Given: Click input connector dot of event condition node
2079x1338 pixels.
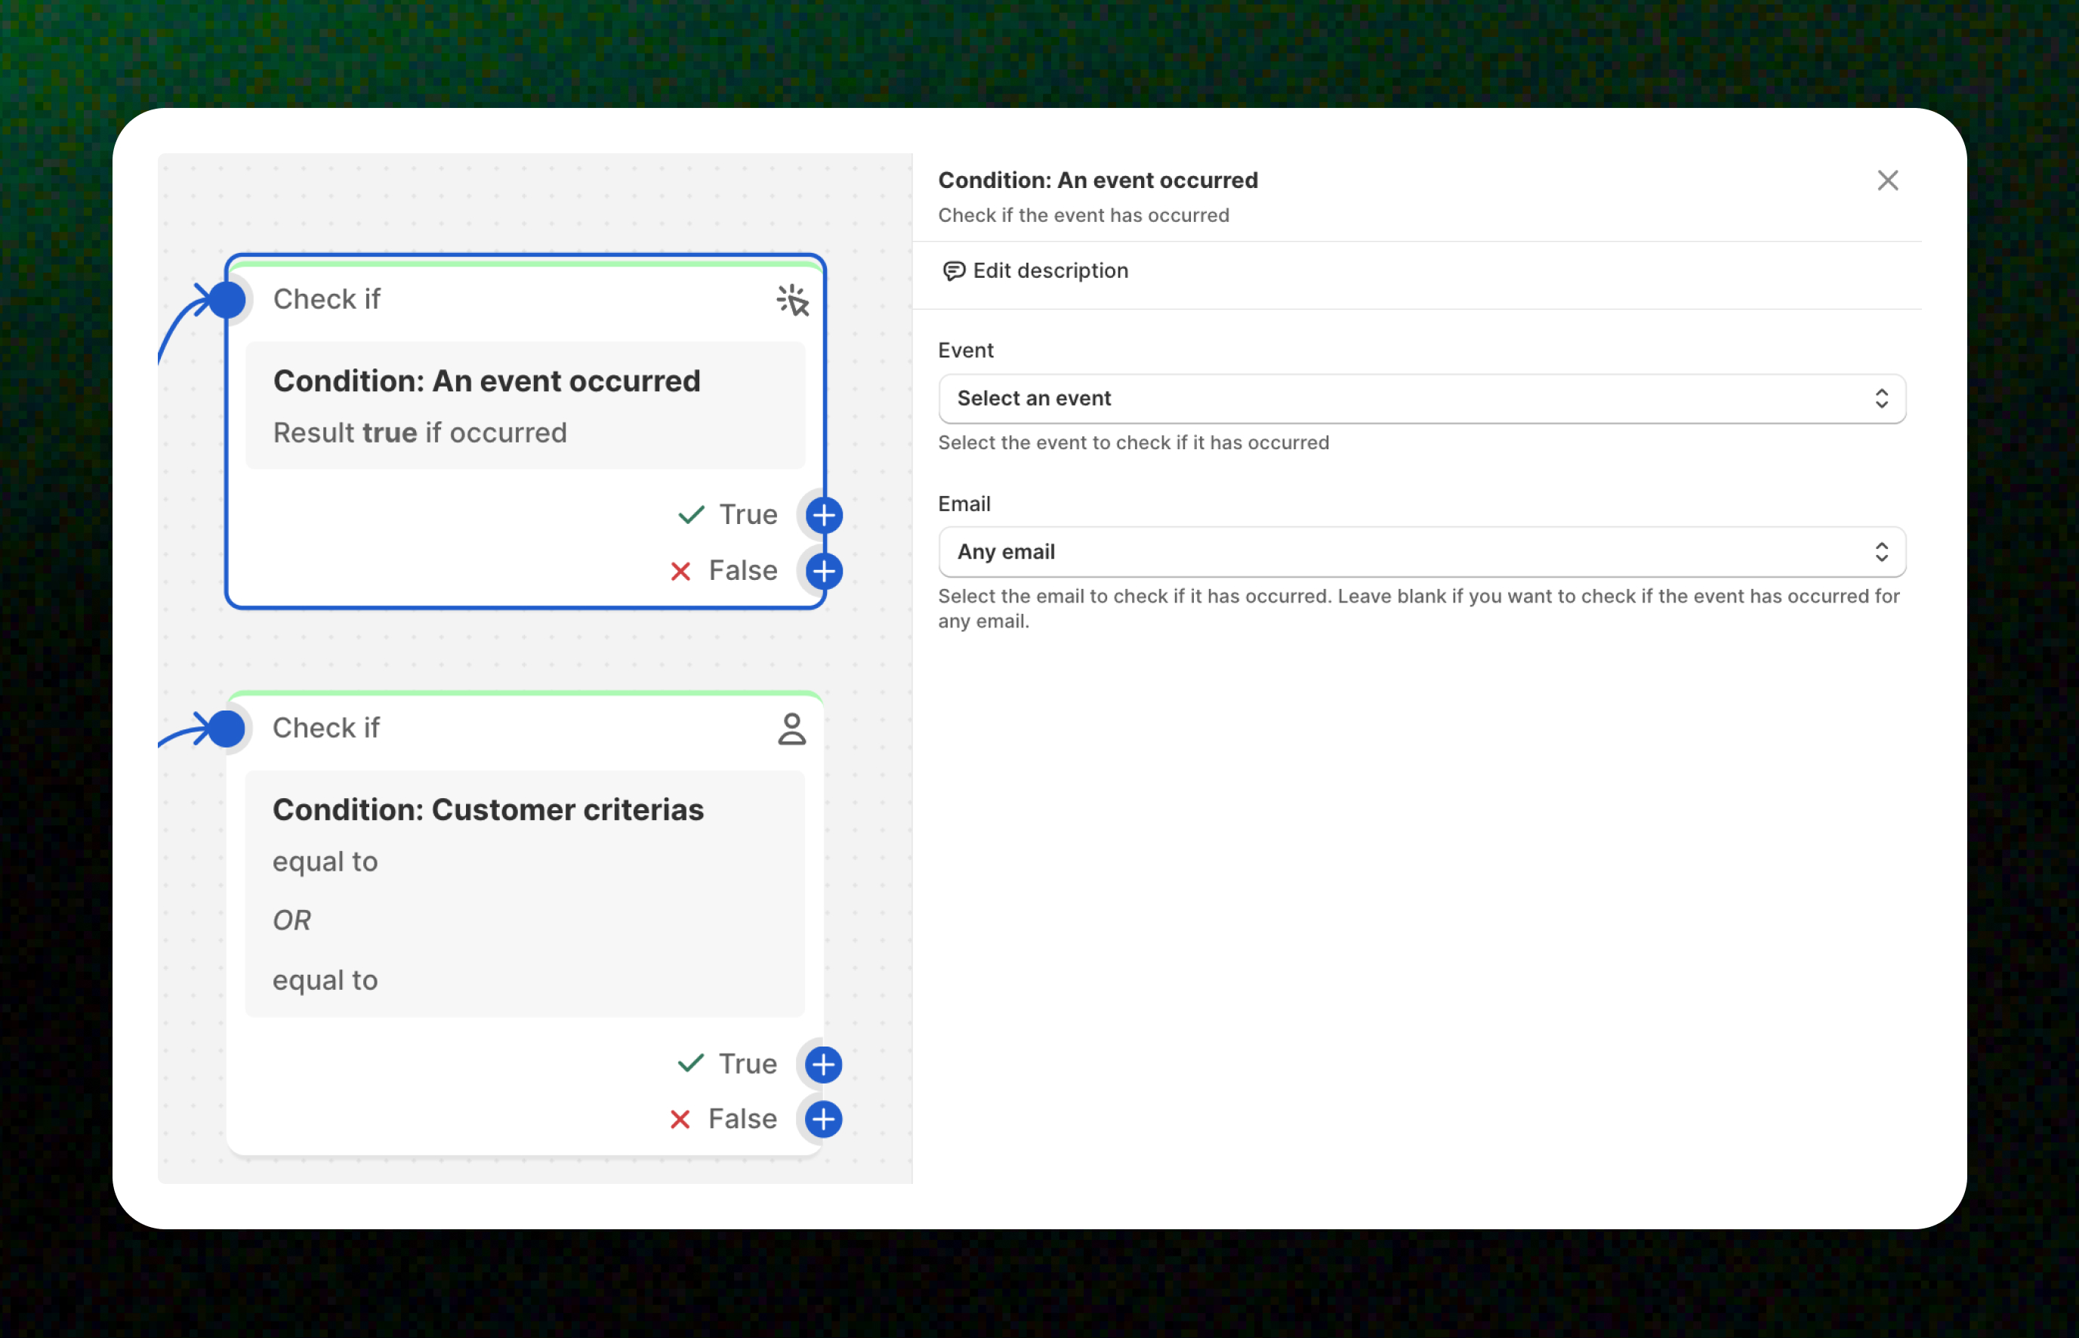Looking at the screenshot, I should 227,300.
